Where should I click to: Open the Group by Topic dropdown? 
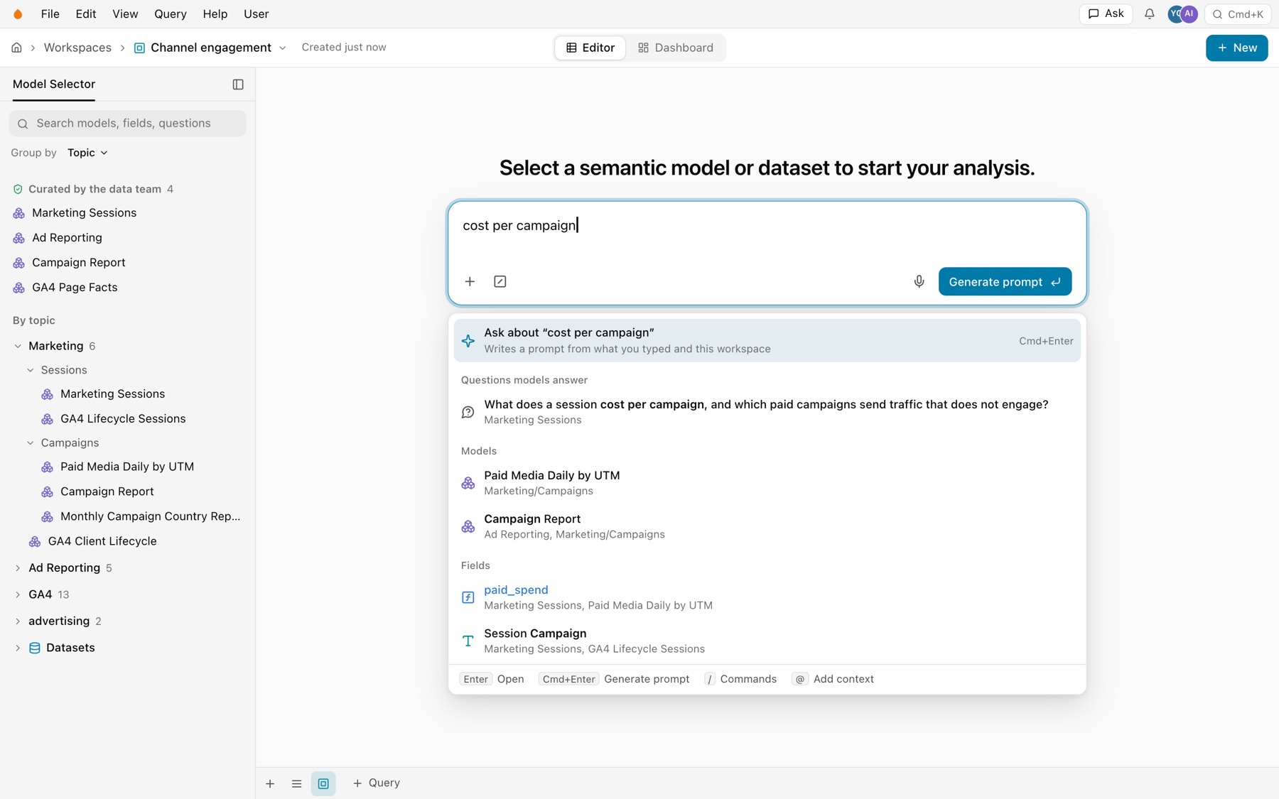[x=87, y=153]
